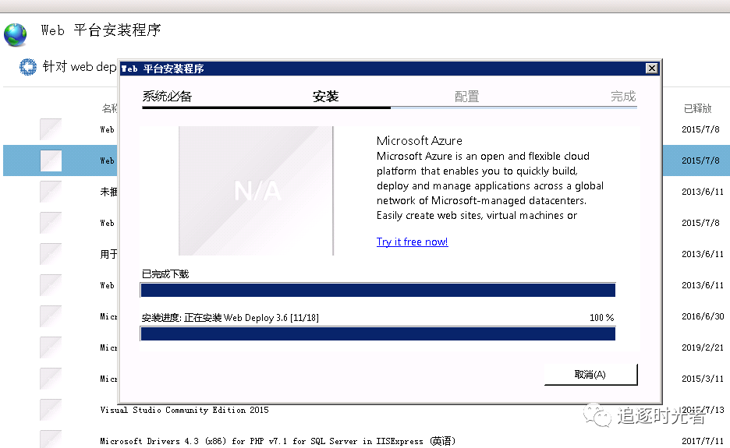Click the date 2019/2/21
The image size is (730, 448).
703,347
